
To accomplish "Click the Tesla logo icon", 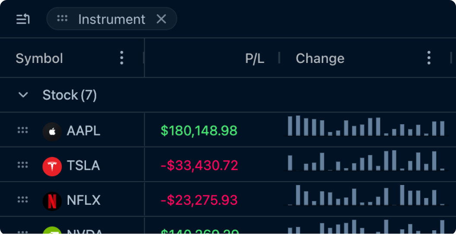I will pyautogui.click(x=52, y=166).
